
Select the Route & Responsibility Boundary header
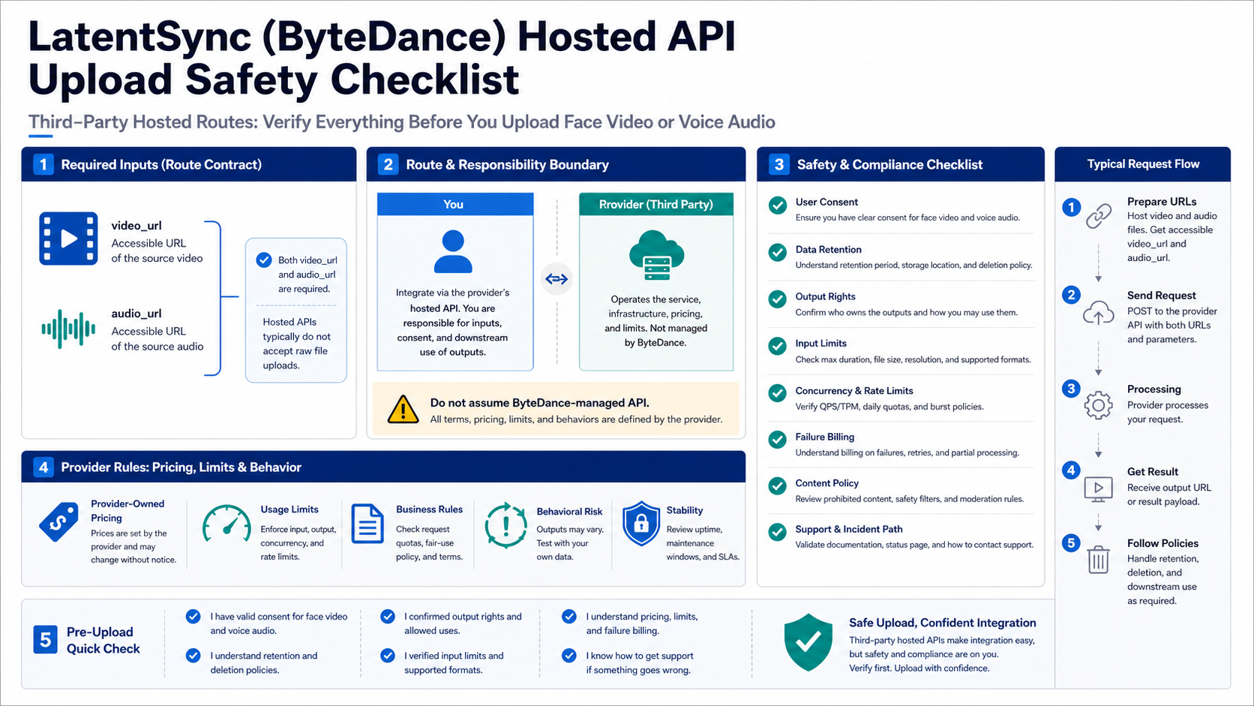pos(556,164)
